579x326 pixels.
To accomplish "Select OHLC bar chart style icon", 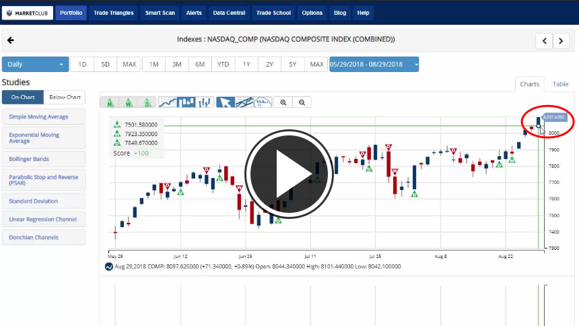I will coord(205,102).
